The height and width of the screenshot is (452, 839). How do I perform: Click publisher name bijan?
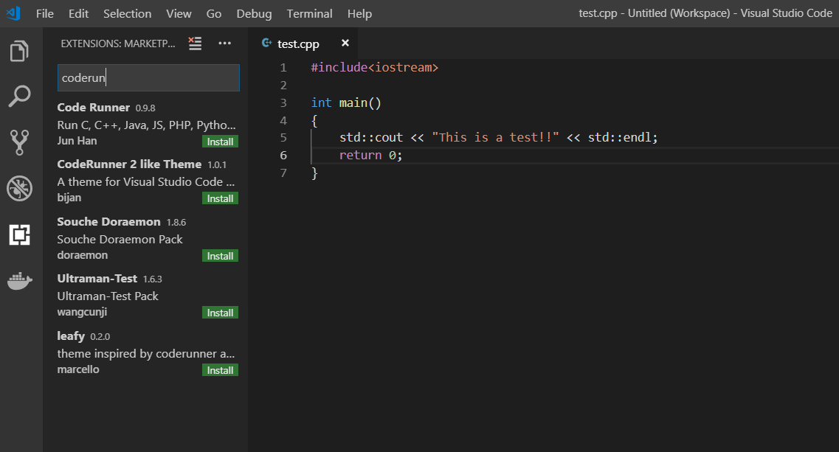pos(69,198)
